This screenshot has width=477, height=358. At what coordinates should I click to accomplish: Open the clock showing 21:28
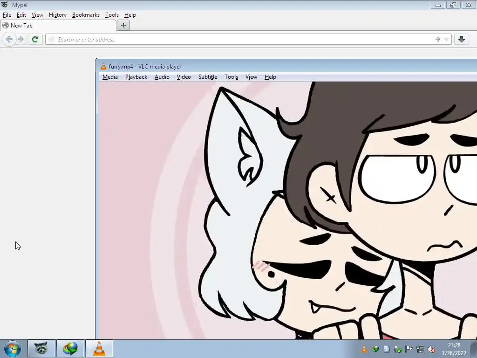point(454,349)
